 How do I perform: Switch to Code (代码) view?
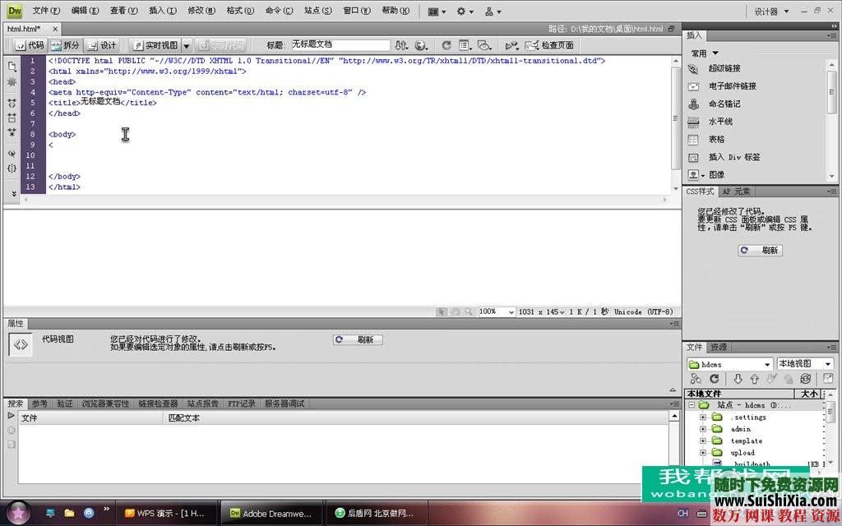coord(30,45)
